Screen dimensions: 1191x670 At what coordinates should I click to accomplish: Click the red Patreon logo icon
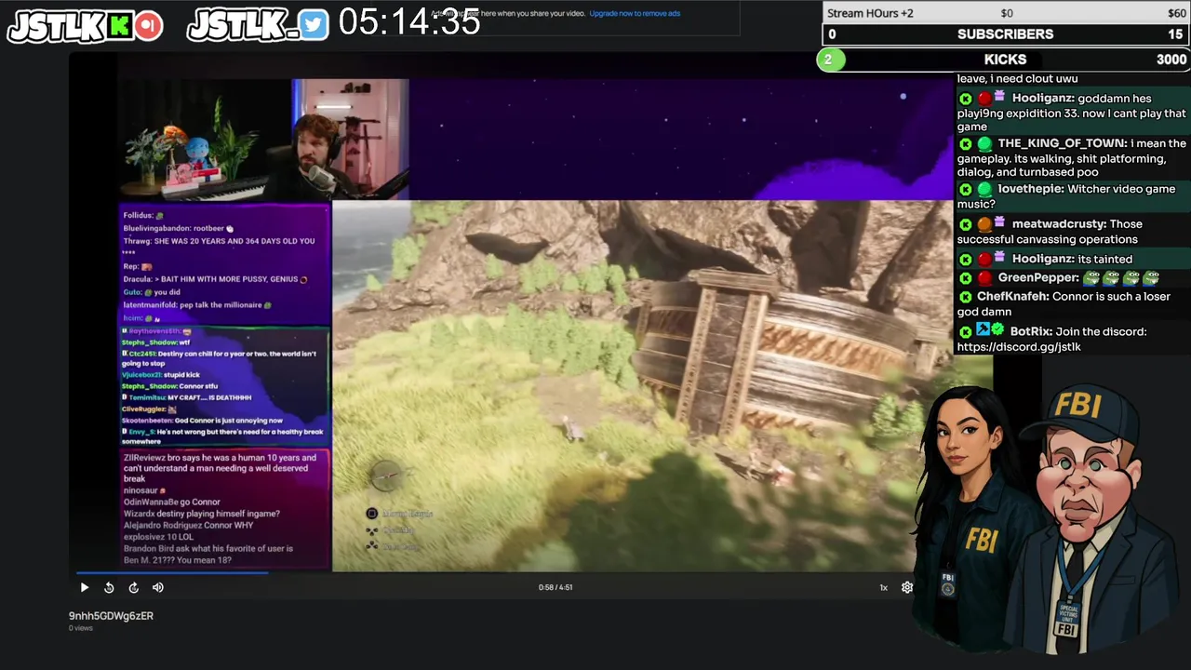coord(148,26)
